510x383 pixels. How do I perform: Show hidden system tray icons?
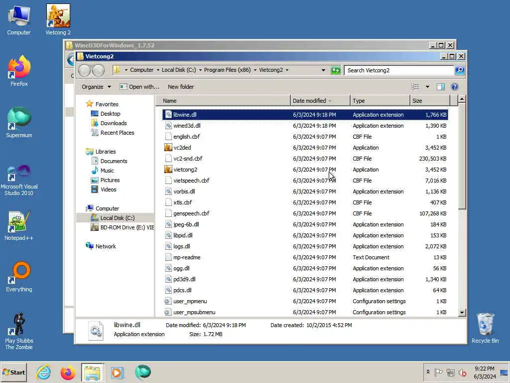[428, 372]
